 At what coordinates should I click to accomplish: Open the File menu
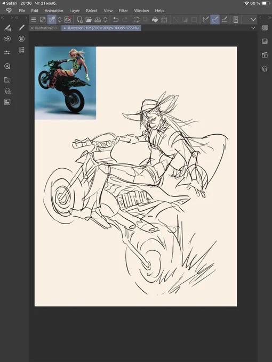[22, 11]
